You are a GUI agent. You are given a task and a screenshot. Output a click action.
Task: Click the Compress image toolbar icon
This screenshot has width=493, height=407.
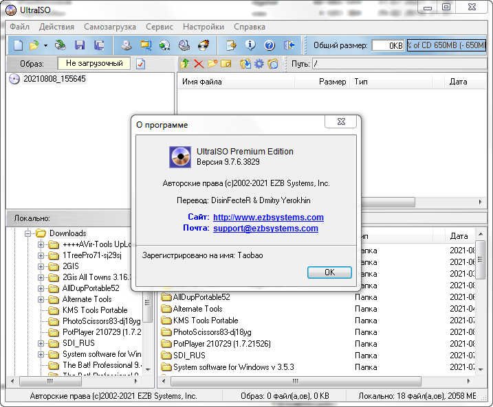click(146, 45)
